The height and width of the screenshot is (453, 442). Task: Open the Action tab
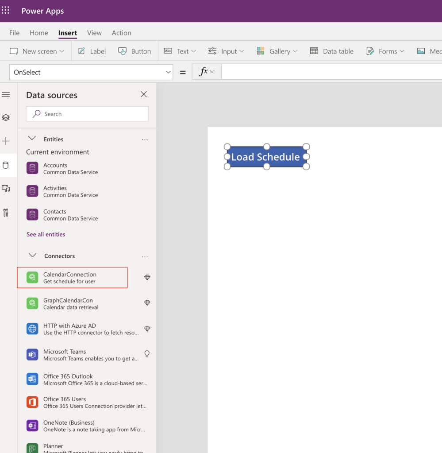click(121, 33)
